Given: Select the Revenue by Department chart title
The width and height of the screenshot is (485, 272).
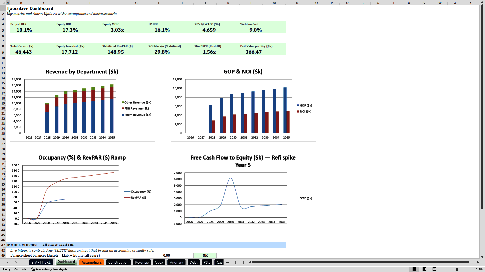Looking at the screenshot, I should (x=82, y=72).
